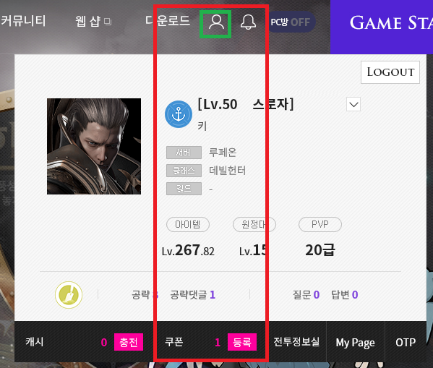Open the My Page link
Screen dimensions: 433x368
356,342
